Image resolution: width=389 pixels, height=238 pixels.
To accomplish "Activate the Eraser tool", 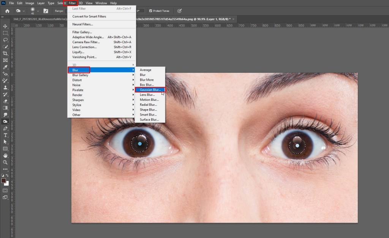I will pos(5,101).
